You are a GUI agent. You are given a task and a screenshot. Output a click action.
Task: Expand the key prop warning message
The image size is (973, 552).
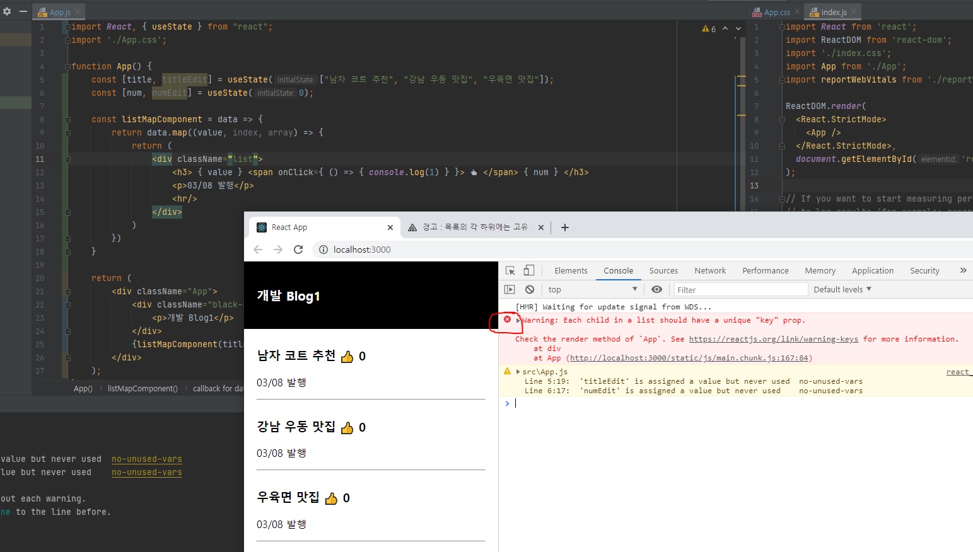tap(518, 320)
